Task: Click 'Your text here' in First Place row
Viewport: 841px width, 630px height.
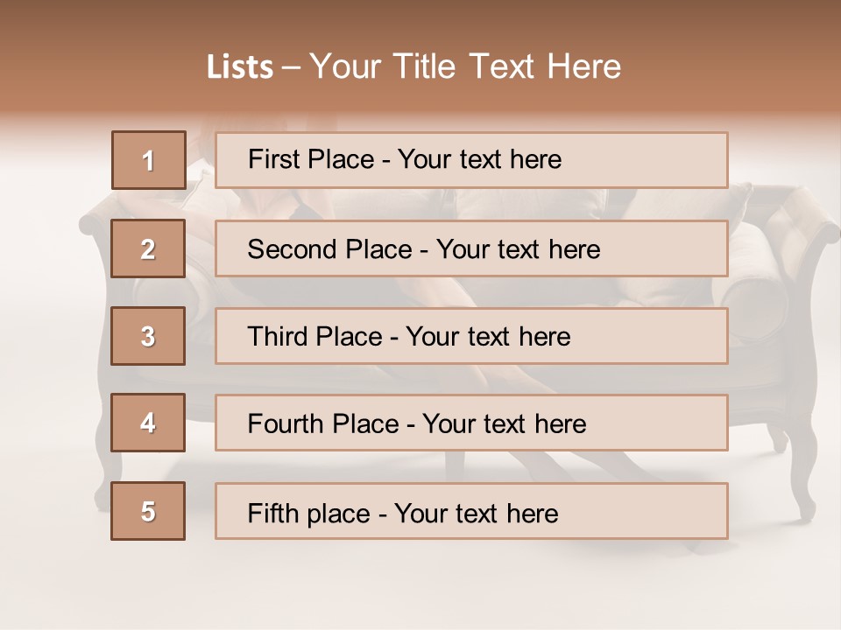Action: pos(479,159)
